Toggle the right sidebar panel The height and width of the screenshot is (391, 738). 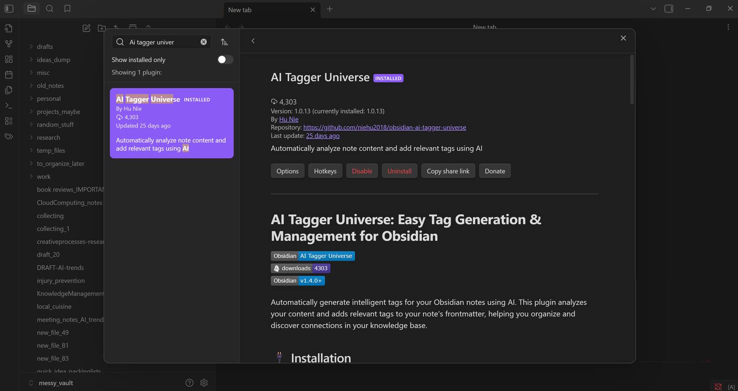pos(669,9)
